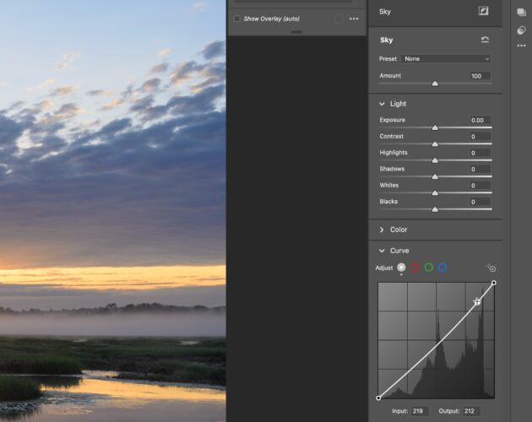
Task: Click the Exposure slider handle
Action: tap(435, 128)
